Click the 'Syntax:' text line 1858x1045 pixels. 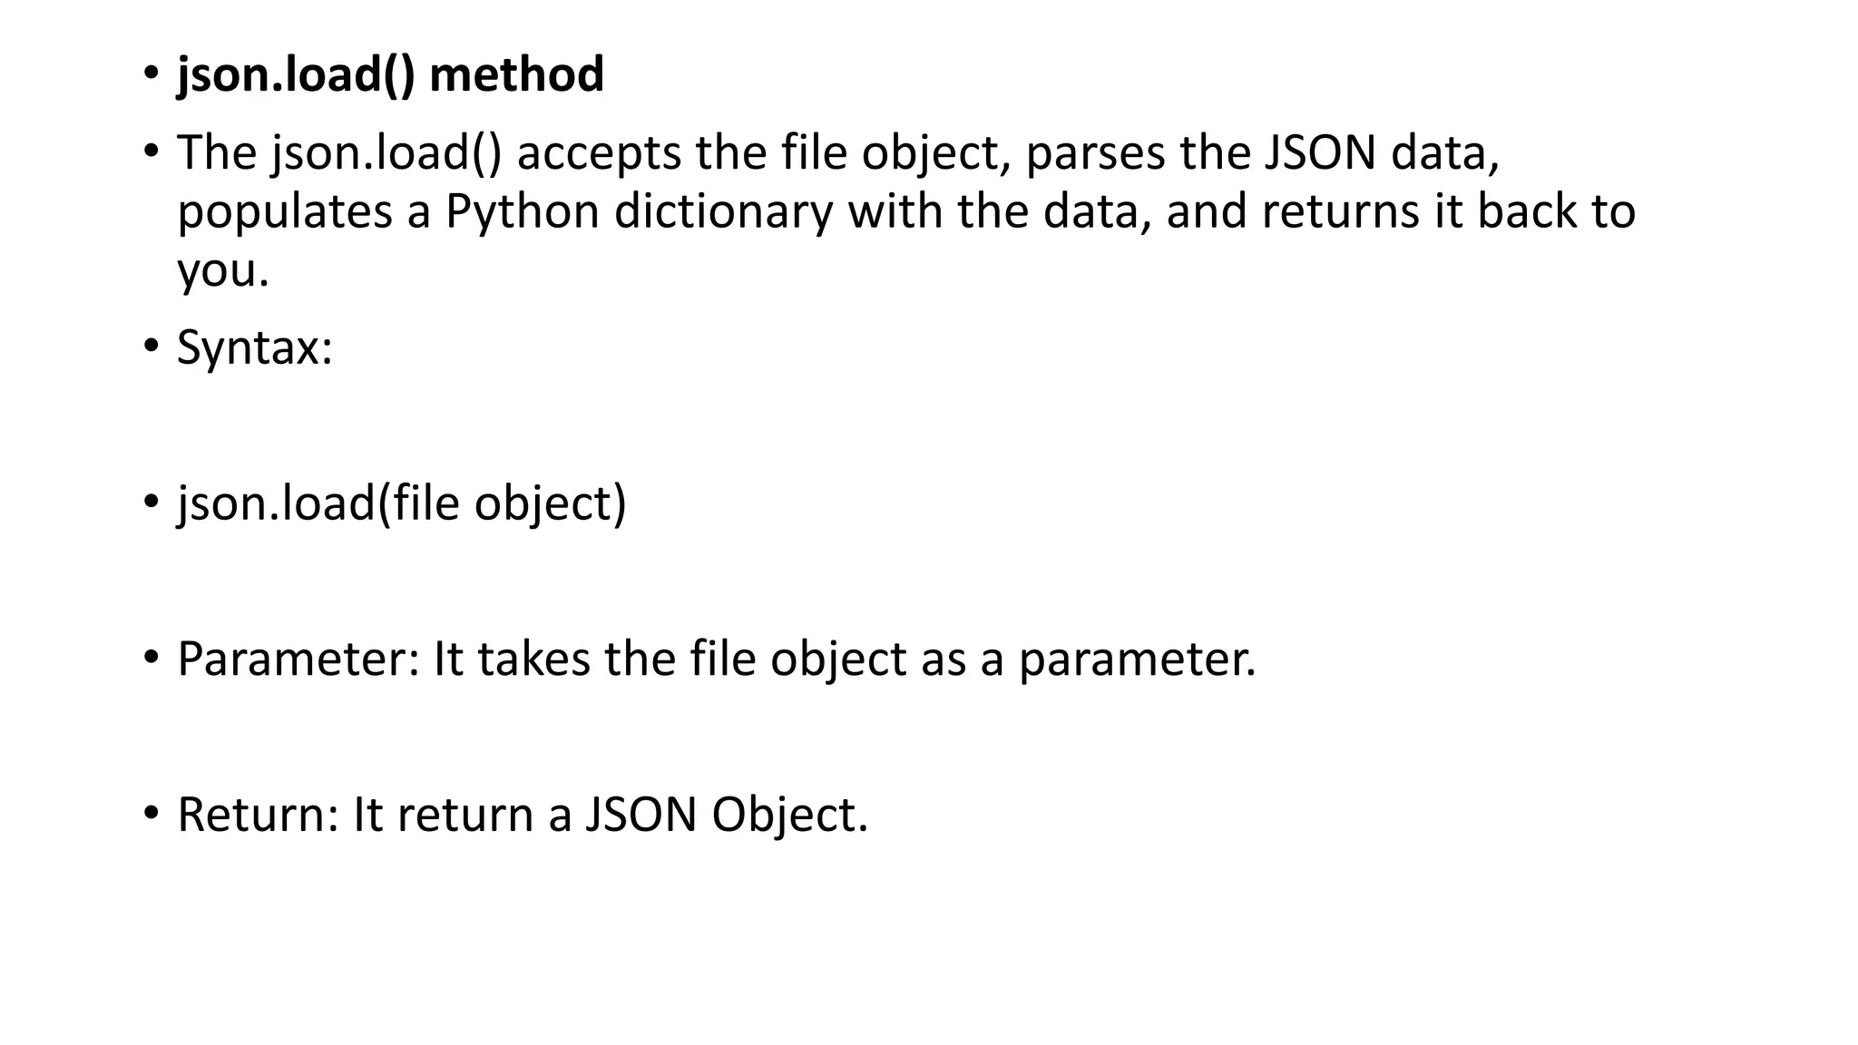coord(255,347)
